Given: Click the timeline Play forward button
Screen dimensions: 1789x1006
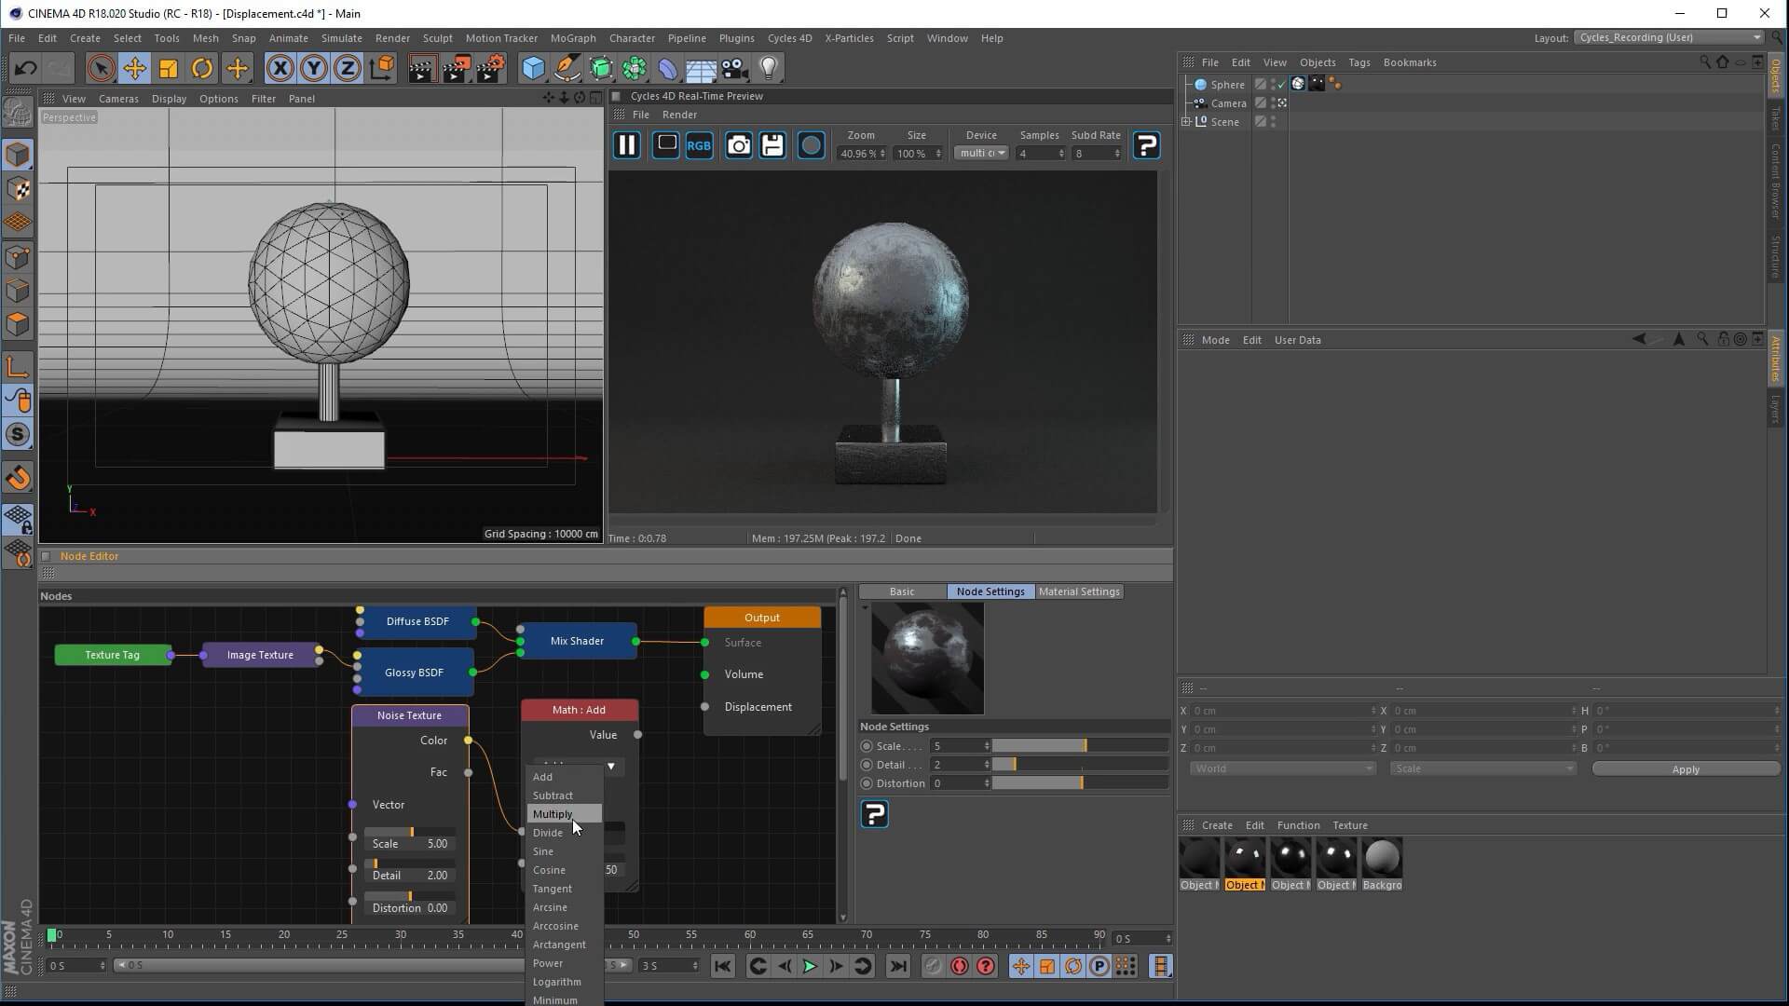Looking at the screenshot, I should click(x=810, y=966).
